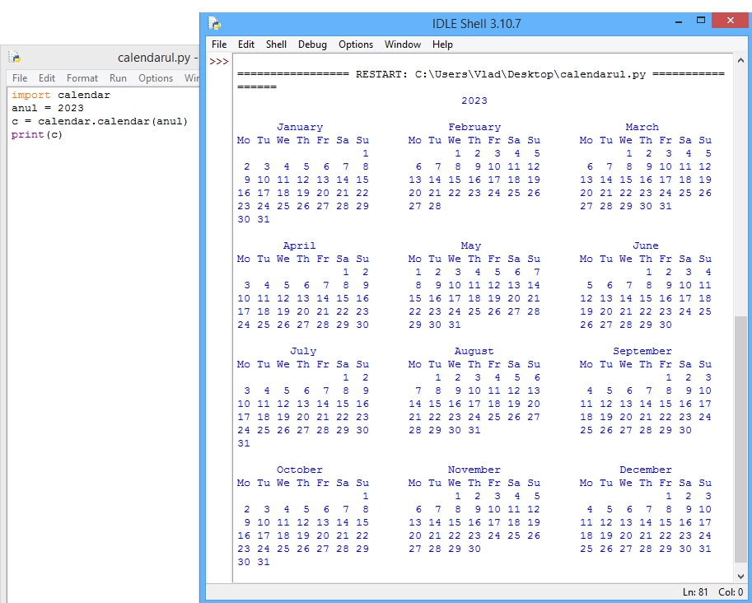This screenshot has width=752, height=603.
Task: Expand the Help menu in IDLE Shell
Action: (x=442, y=44)
